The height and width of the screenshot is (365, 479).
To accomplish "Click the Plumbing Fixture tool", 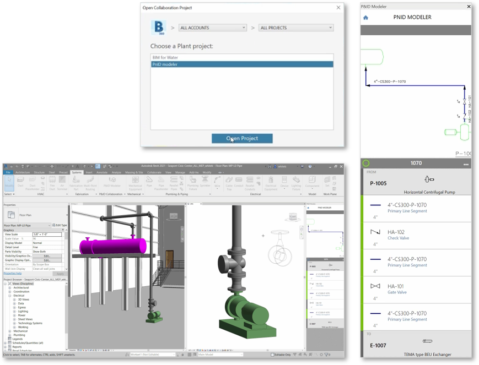I will tap(193, 183).
